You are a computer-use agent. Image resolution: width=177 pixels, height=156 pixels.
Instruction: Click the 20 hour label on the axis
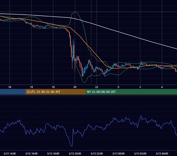click(x=75, y=87)
